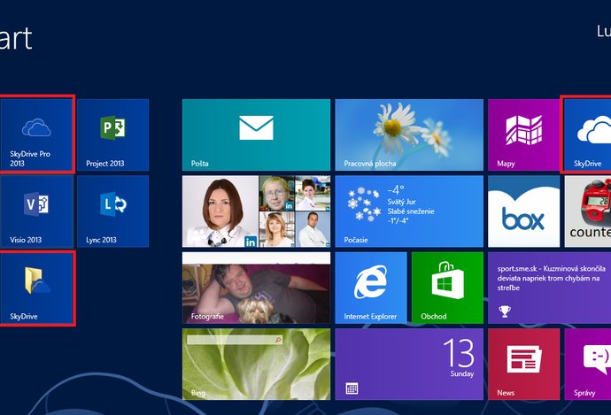The height and width of the screenshot is (415, 611).
Task: Open the Fotografie photos tile
Action: click(x=257, y=288)
